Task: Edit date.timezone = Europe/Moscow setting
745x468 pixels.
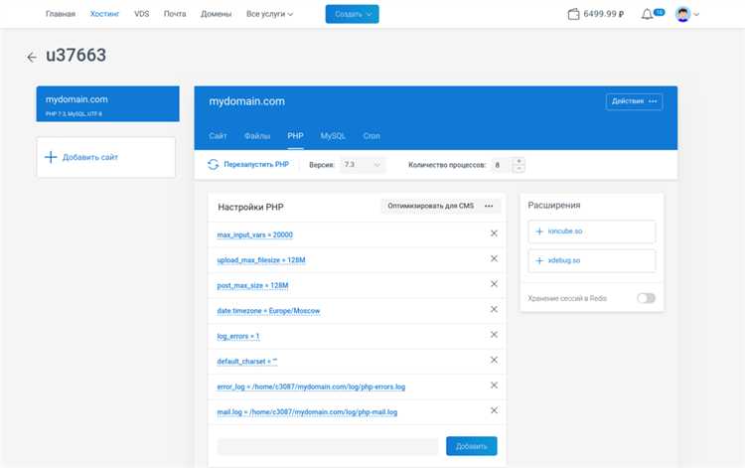Action: click(x=268, y=311)
